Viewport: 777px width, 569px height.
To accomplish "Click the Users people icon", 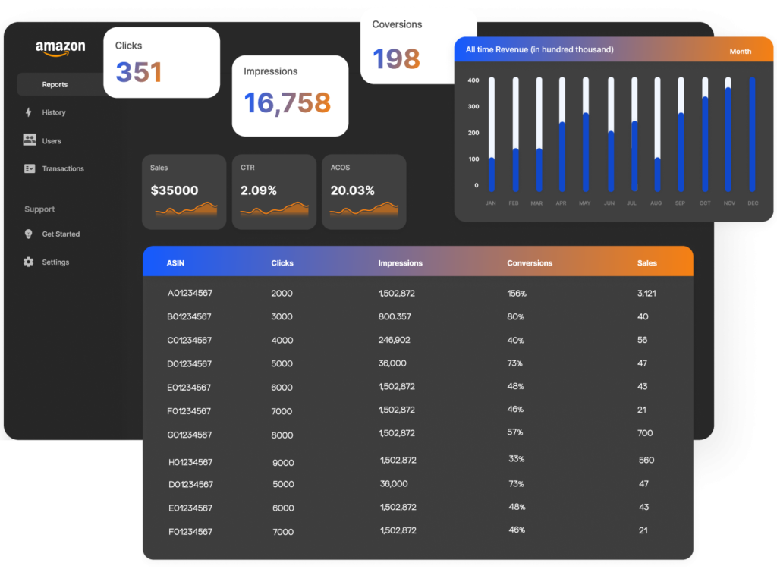I will click(x=30, y=140).
